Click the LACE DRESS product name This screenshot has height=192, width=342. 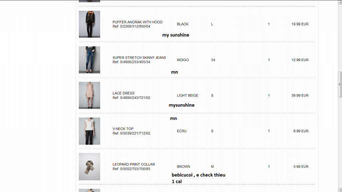tap(124, 93)
